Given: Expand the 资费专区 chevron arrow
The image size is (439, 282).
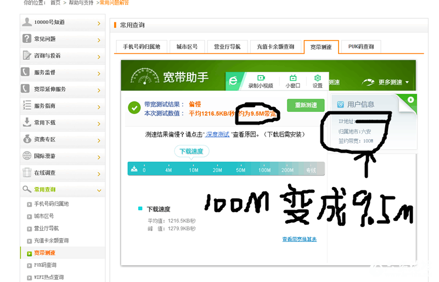Looking at the screenshot, I should click(99, 140).
